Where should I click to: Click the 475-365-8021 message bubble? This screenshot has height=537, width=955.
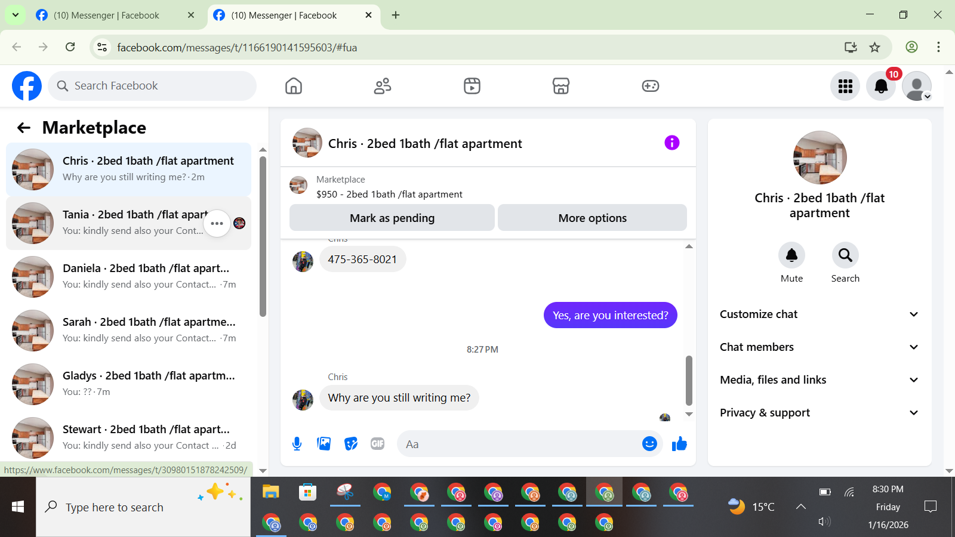coord(362,260)
